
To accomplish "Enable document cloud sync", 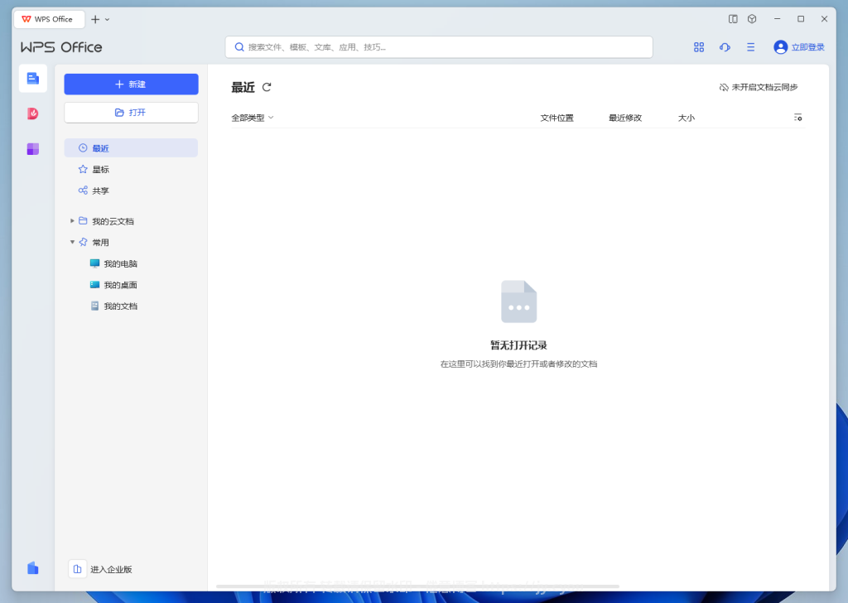I will tap(759, 87).
